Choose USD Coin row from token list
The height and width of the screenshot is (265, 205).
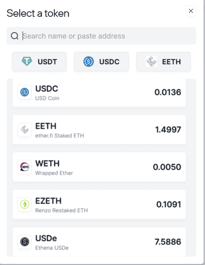(x=99, y=93)
